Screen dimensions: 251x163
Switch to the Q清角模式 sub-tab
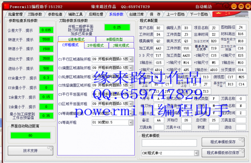point(77,39)
